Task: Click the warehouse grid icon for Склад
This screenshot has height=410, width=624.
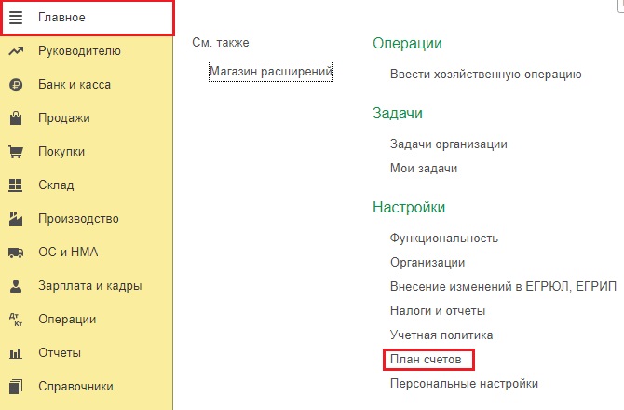Action: tap(16, 185)
